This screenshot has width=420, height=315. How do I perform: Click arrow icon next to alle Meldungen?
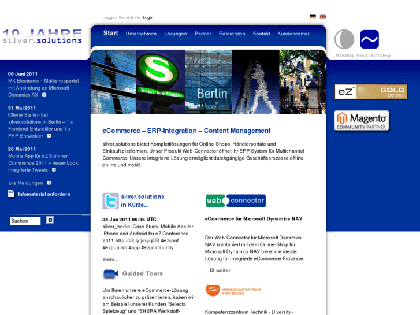tap(49, 183)
